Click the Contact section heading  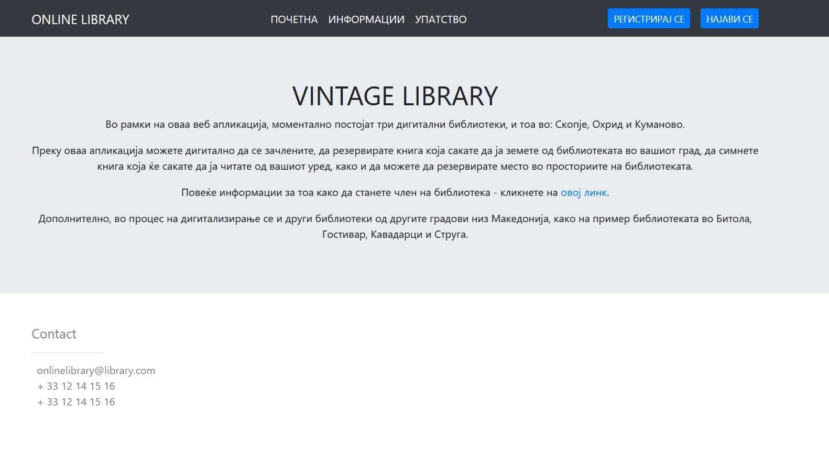pos(54,334)
